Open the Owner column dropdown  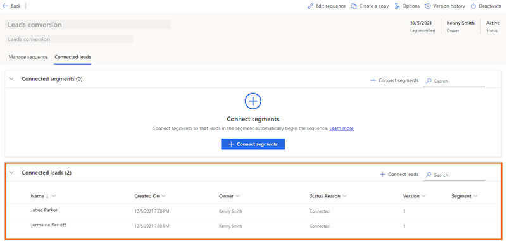coord(237,196)
